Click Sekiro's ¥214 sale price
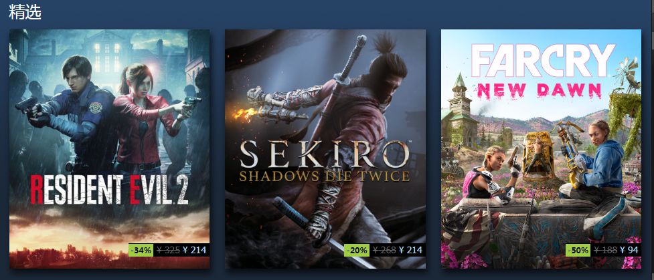 click(x=411, y=250)
